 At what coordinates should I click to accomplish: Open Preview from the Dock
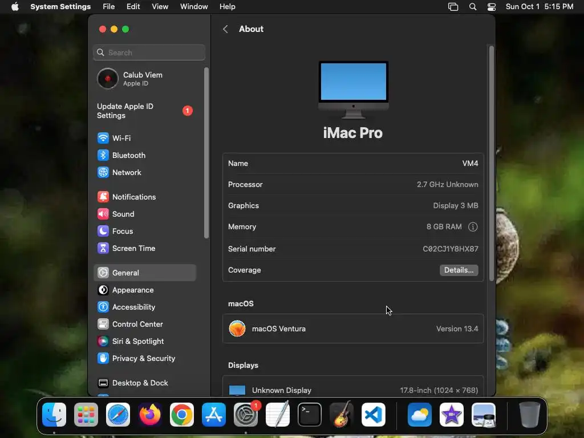(x=484, y=415)
